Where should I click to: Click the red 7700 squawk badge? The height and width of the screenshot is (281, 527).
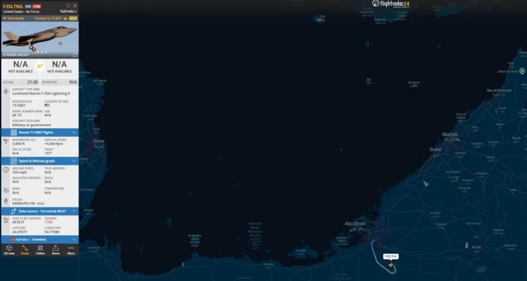coord(37,6)
